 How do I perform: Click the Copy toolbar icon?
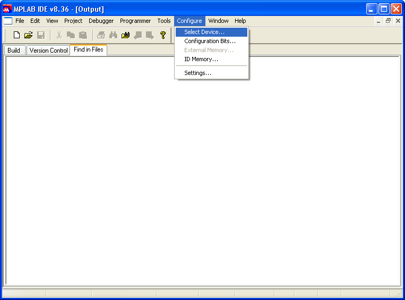click(71, 35)
